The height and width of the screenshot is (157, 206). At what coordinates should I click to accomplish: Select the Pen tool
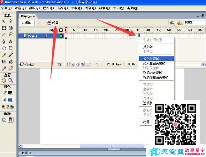tap(4, 41)
